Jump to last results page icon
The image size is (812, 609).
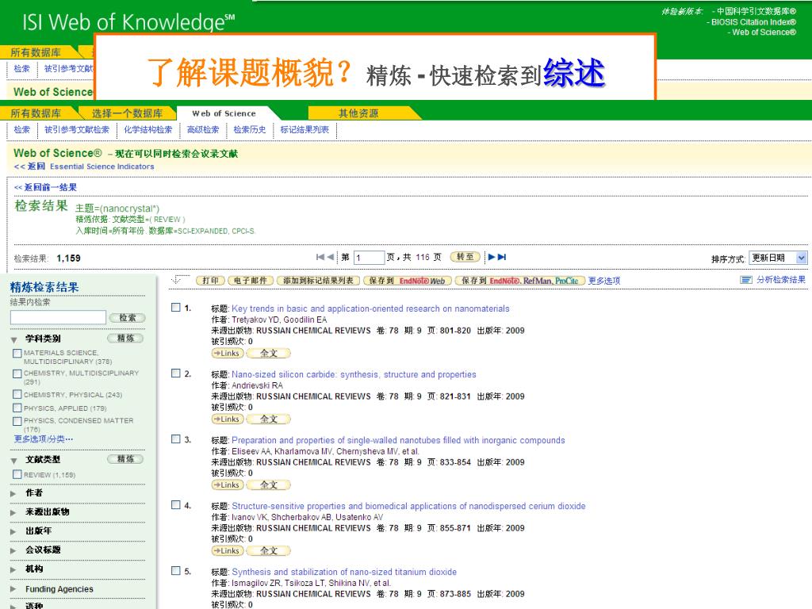coord(502,257)
